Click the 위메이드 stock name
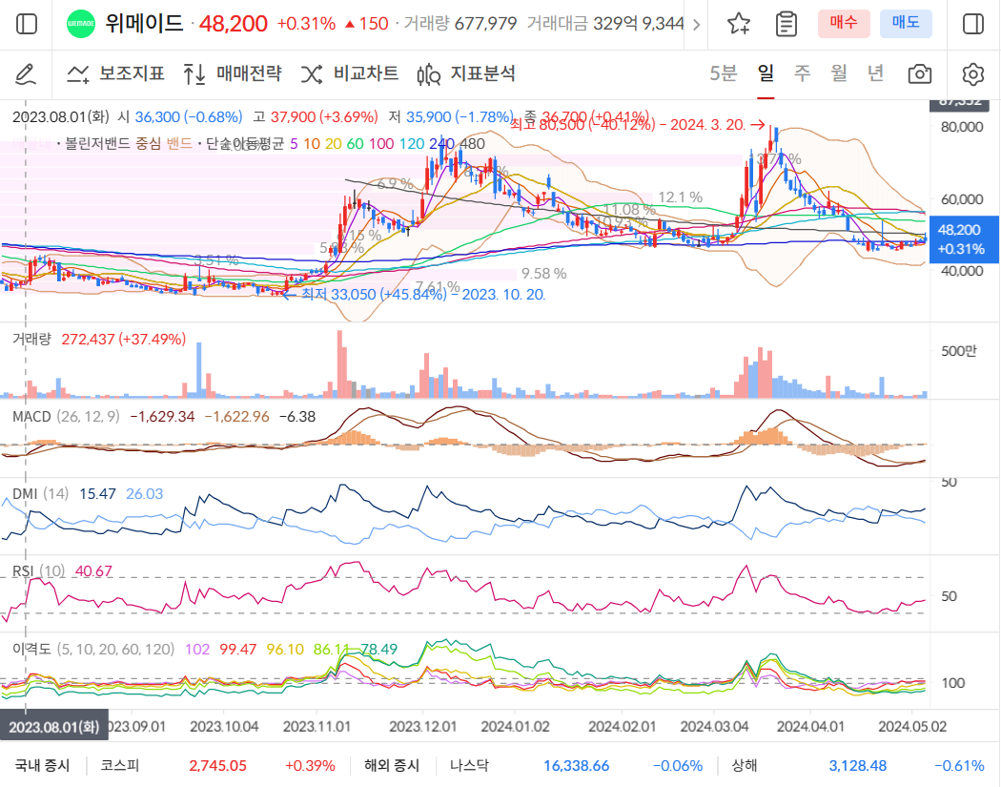The image size is (1001, 787). click(x=144, y=24)
